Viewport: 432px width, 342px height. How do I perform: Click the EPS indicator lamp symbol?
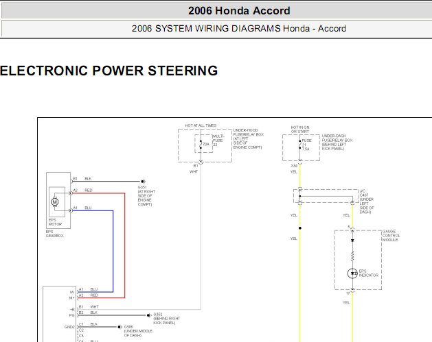click(x=352, y=273)
